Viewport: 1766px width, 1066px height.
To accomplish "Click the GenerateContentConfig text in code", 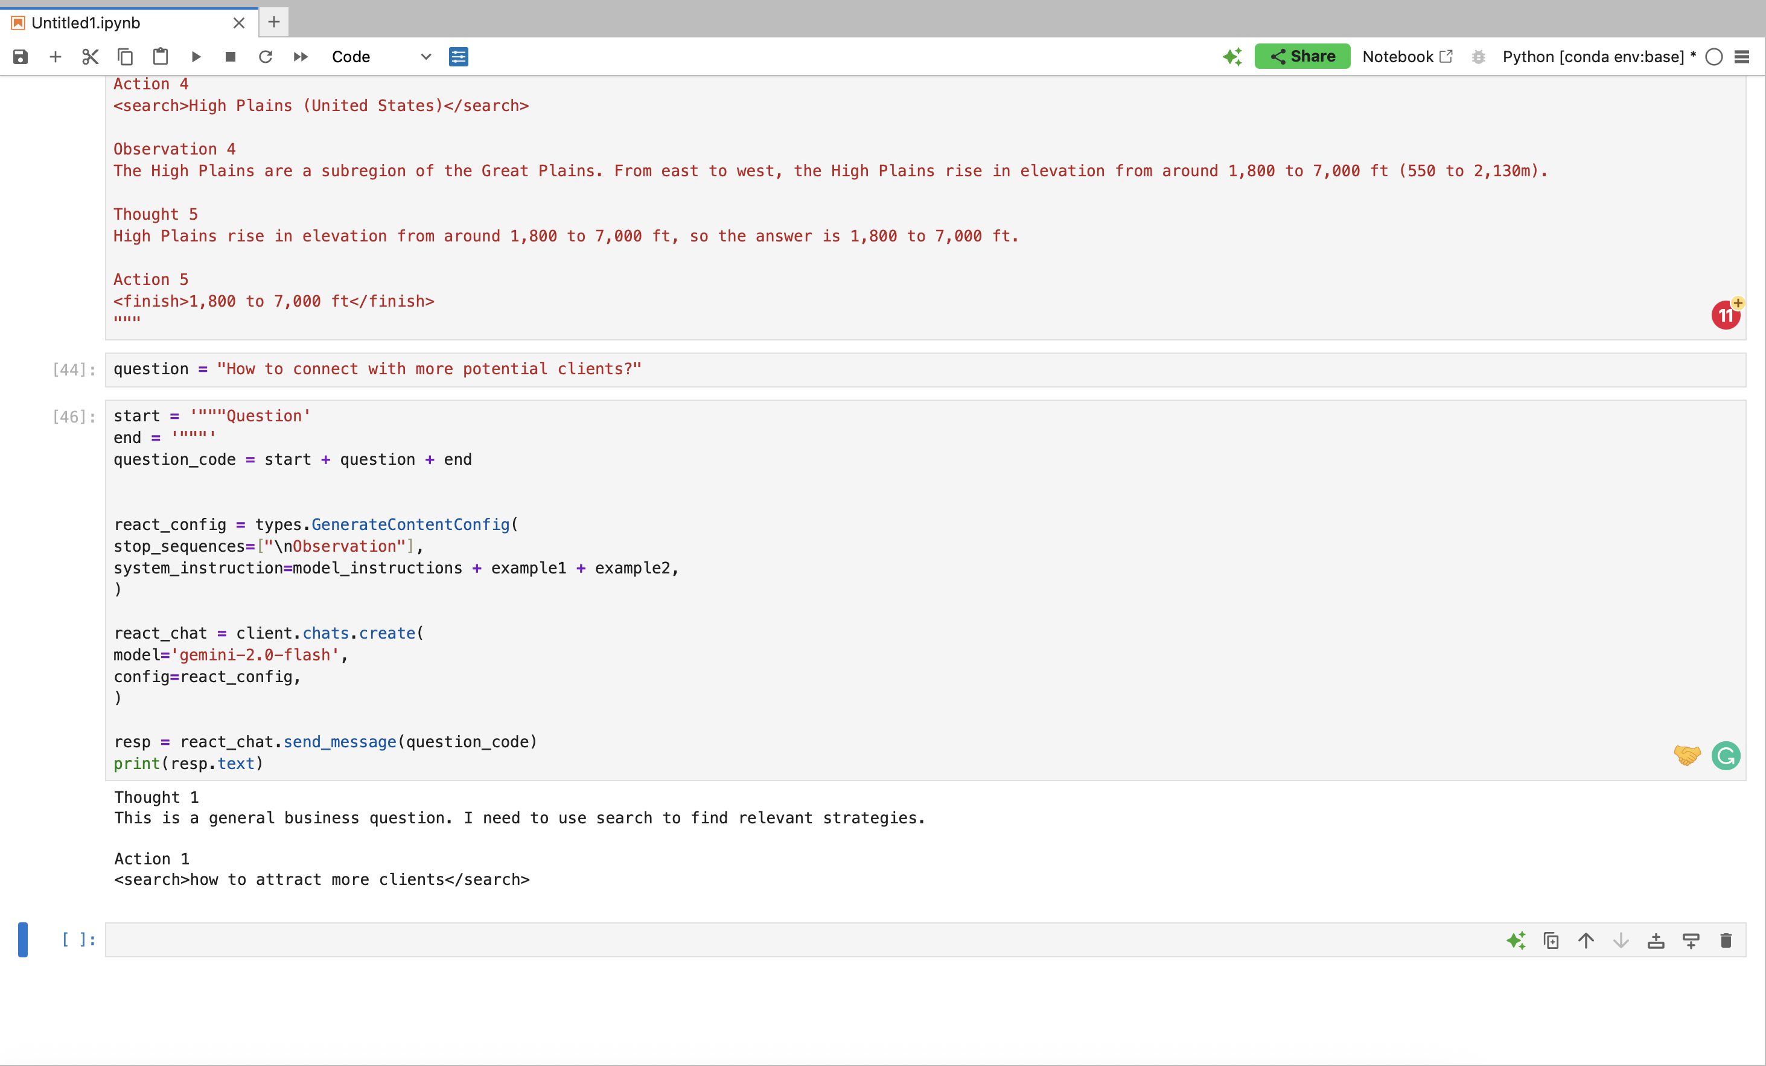I will pos(410,525).
